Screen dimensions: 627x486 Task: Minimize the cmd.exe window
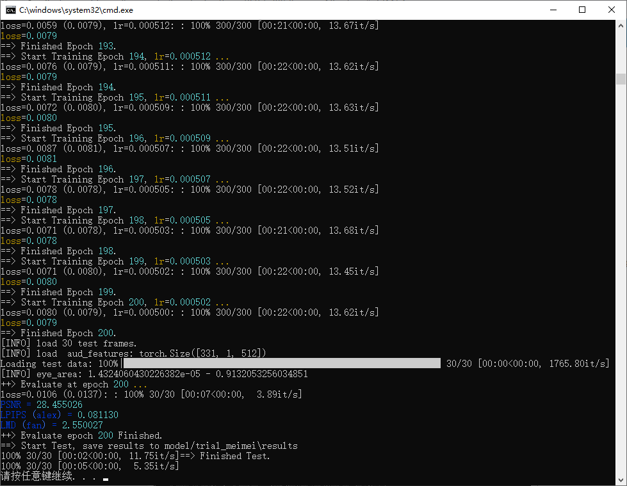[553, 10]
